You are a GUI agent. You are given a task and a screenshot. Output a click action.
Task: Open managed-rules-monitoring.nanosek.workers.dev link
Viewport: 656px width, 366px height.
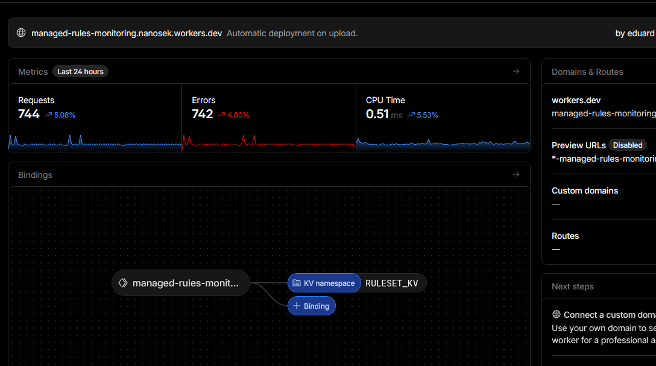click(127, 33)
